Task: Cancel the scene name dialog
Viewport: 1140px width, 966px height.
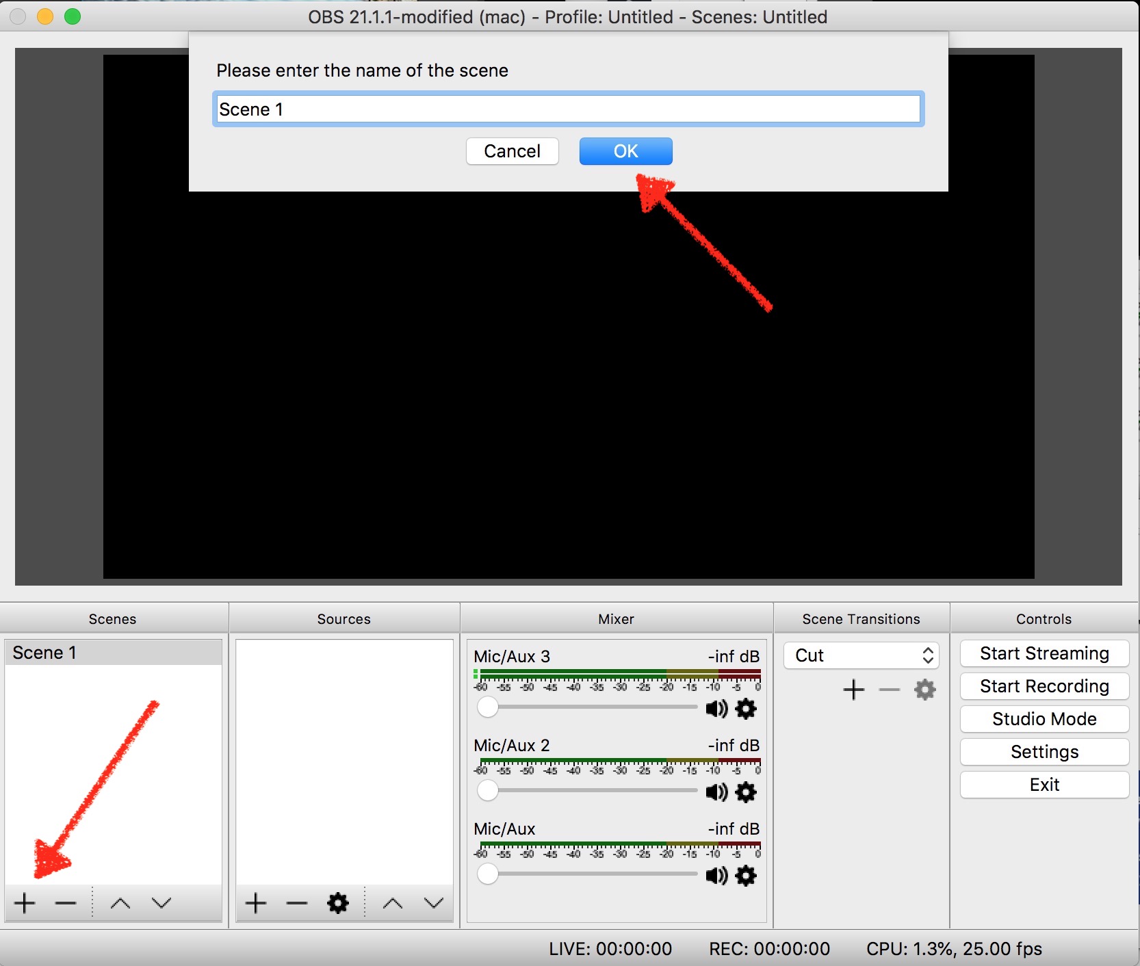Action: (x=513, y=151)
